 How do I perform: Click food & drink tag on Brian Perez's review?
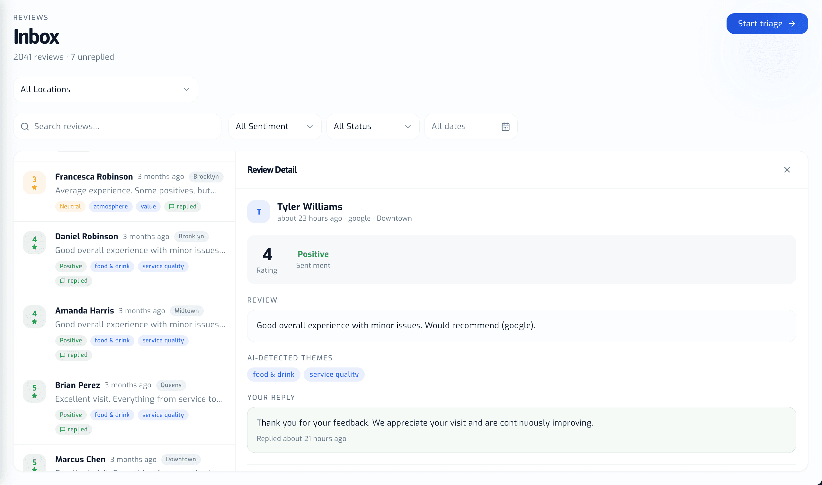click(112, 415)
